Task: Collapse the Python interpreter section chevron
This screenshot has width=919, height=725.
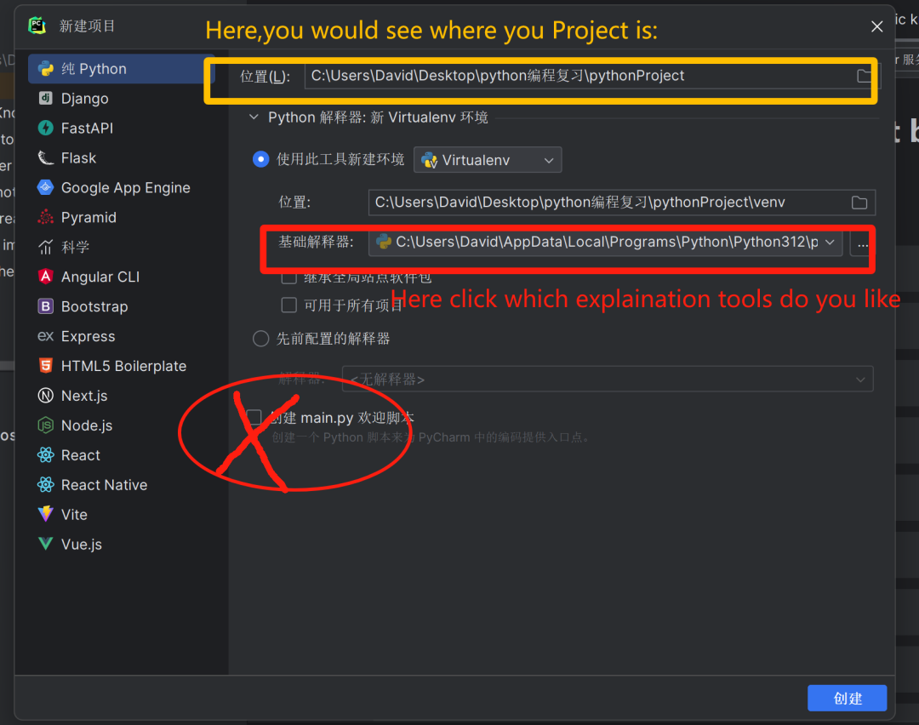Action: tap(254, 117)
